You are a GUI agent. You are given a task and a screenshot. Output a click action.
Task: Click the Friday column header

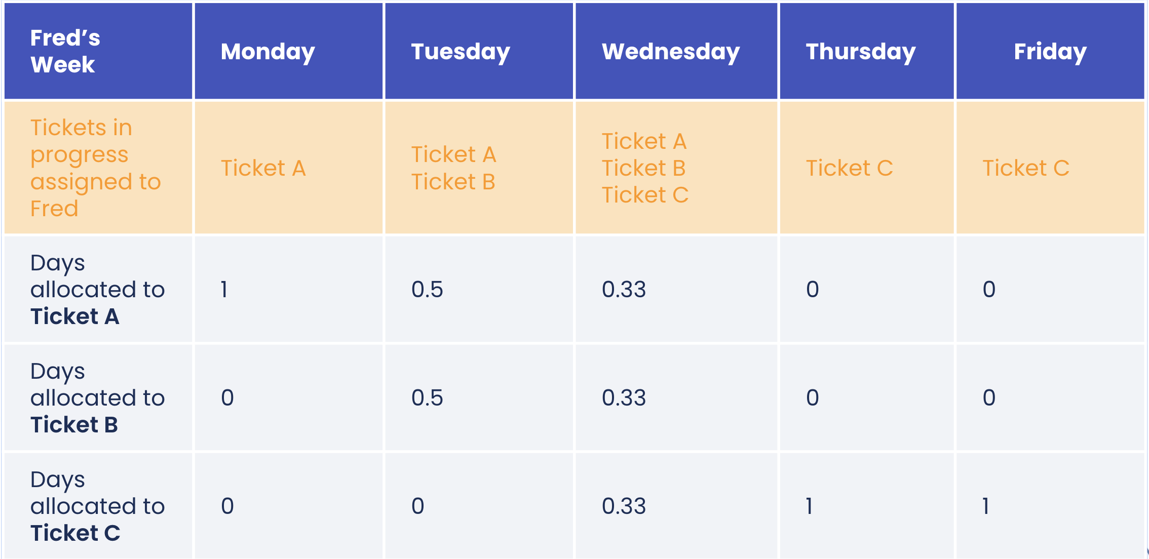(x=1050, y=51)
